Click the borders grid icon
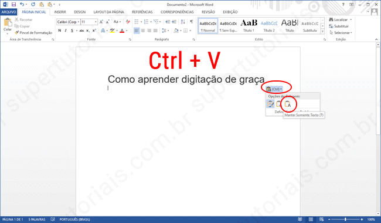This screenshot has width=381, height=223. point(186,31)
